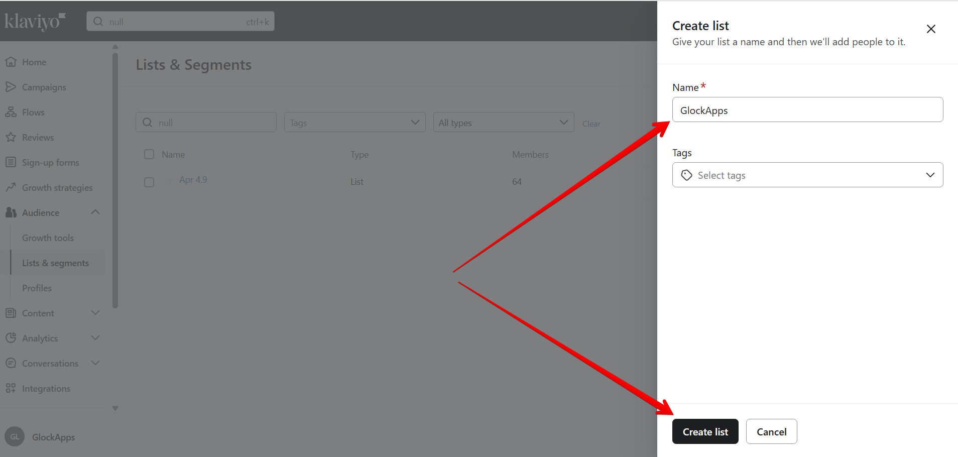Click the Content icon in sidebar
The image size is (958, 457).
[x=11, y=313]
